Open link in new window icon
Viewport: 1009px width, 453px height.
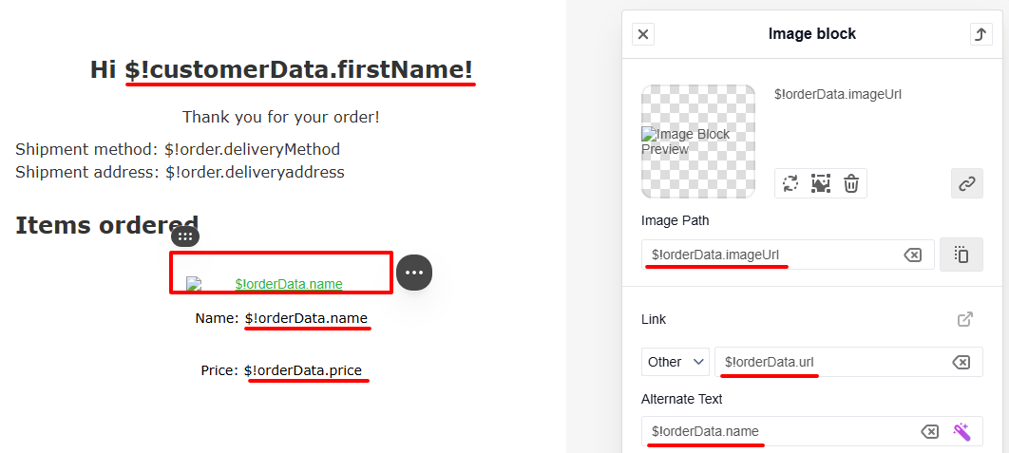click(965, 319)
